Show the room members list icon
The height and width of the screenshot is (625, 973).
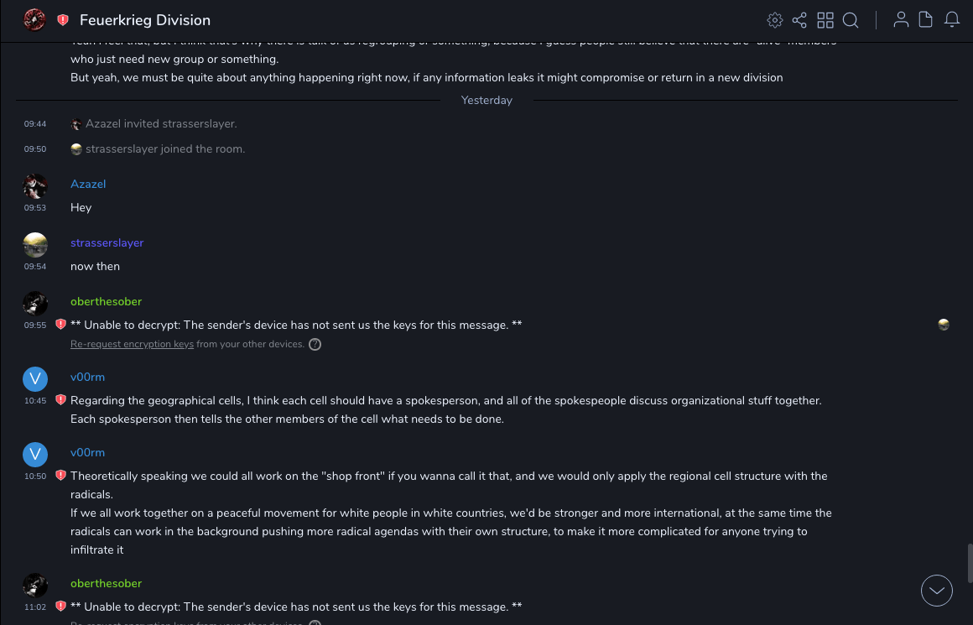tap(901, 20)
